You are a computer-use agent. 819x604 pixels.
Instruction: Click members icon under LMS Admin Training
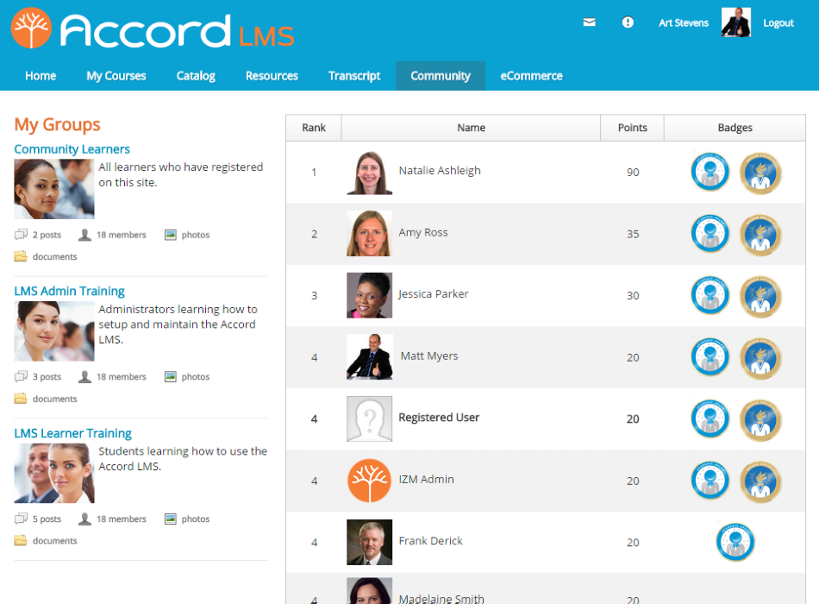coord(84,376)
